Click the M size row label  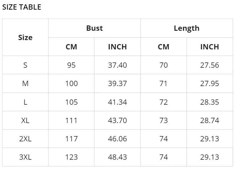(x=25, y=83)
